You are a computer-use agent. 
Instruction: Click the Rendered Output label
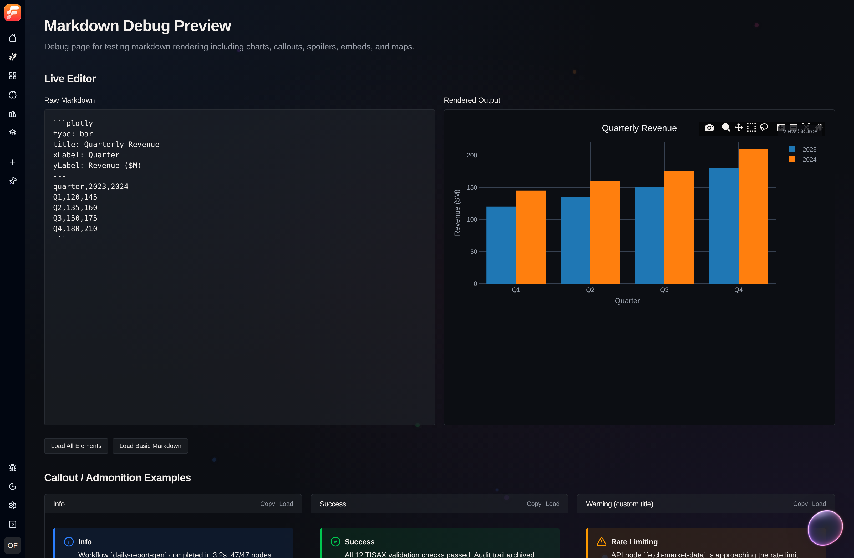pos(472,100)
